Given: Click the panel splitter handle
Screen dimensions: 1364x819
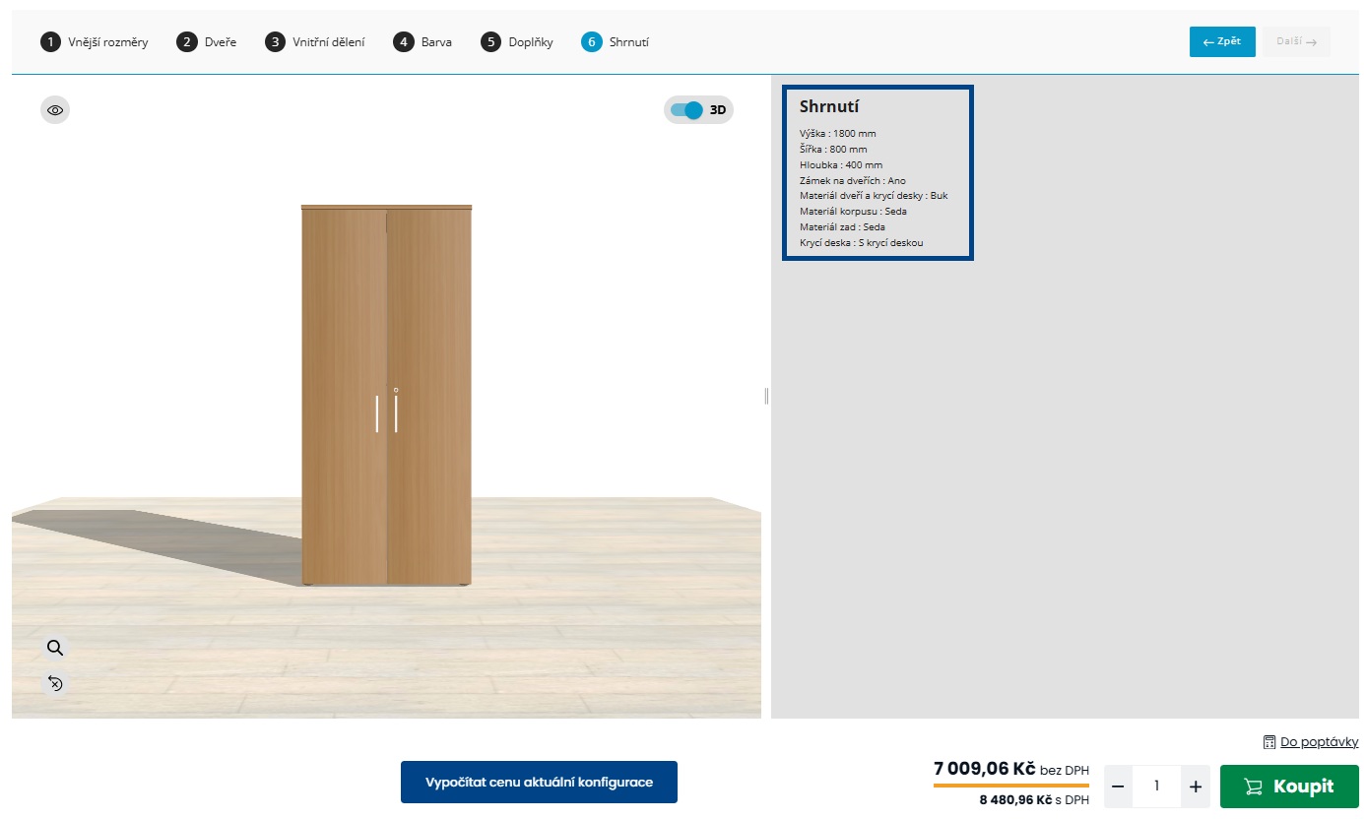Looking at the screenshot, I should pos(766,396).
